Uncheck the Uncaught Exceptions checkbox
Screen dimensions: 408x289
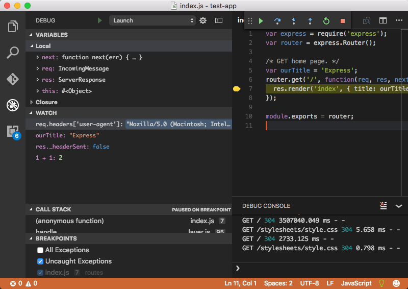point(40,261)
